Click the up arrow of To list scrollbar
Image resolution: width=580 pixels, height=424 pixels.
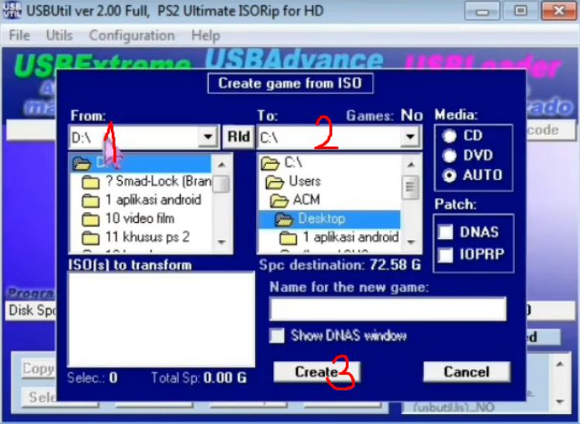click(411, 165)
